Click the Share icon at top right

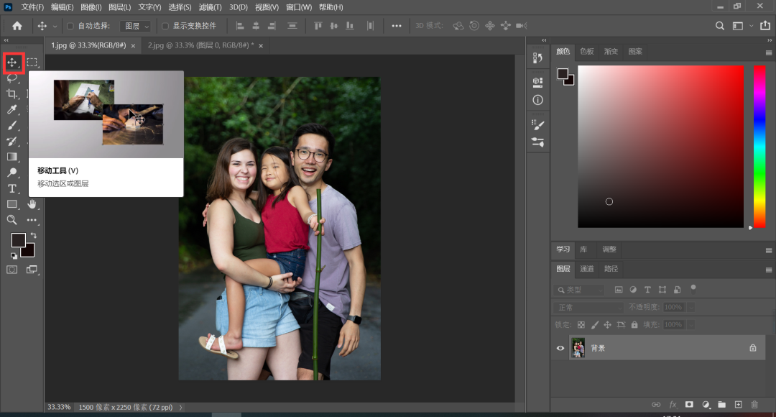pos(765,26)
